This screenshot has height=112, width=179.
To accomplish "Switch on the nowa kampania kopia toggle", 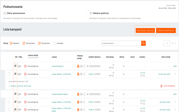I will [19, 94].
